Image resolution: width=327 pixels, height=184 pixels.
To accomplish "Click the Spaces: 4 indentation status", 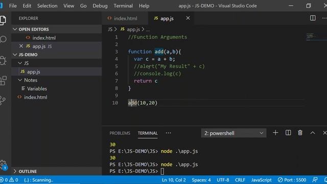I will tap(201, 180).
